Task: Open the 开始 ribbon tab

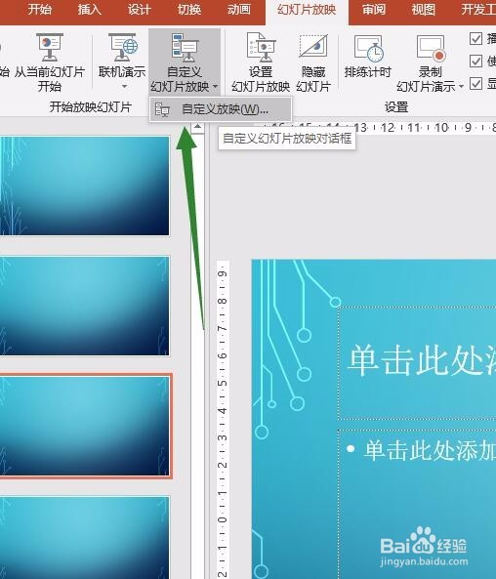Action: tap(40, 10)
